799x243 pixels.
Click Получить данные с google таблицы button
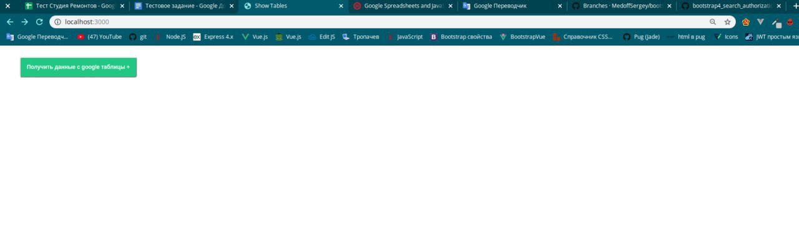click(78, 67)
